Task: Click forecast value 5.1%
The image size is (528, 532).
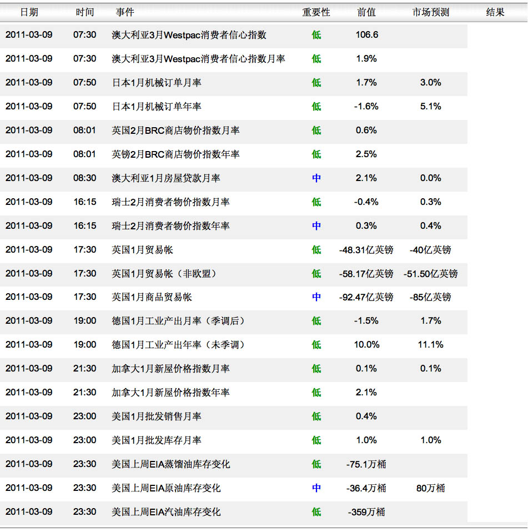Action: click(x=431, y=106)
